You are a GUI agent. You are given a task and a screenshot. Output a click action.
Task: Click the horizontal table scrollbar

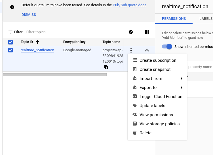pyautogui.click(x=55, y=75)
